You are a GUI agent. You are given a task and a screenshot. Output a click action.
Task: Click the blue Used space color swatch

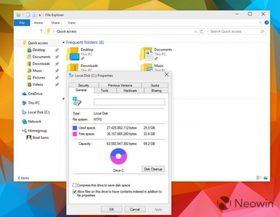coord(75,128)
